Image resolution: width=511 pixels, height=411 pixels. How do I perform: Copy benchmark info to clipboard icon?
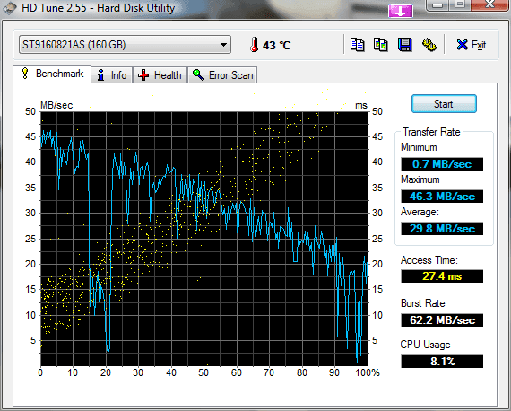357,45
